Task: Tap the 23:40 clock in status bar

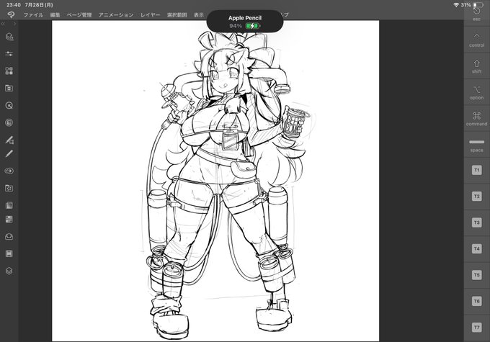Action: (x=14, y=5)
